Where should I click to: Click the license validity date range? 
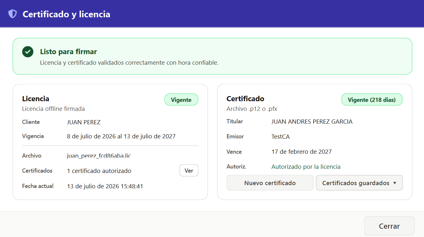pos(121,136)
